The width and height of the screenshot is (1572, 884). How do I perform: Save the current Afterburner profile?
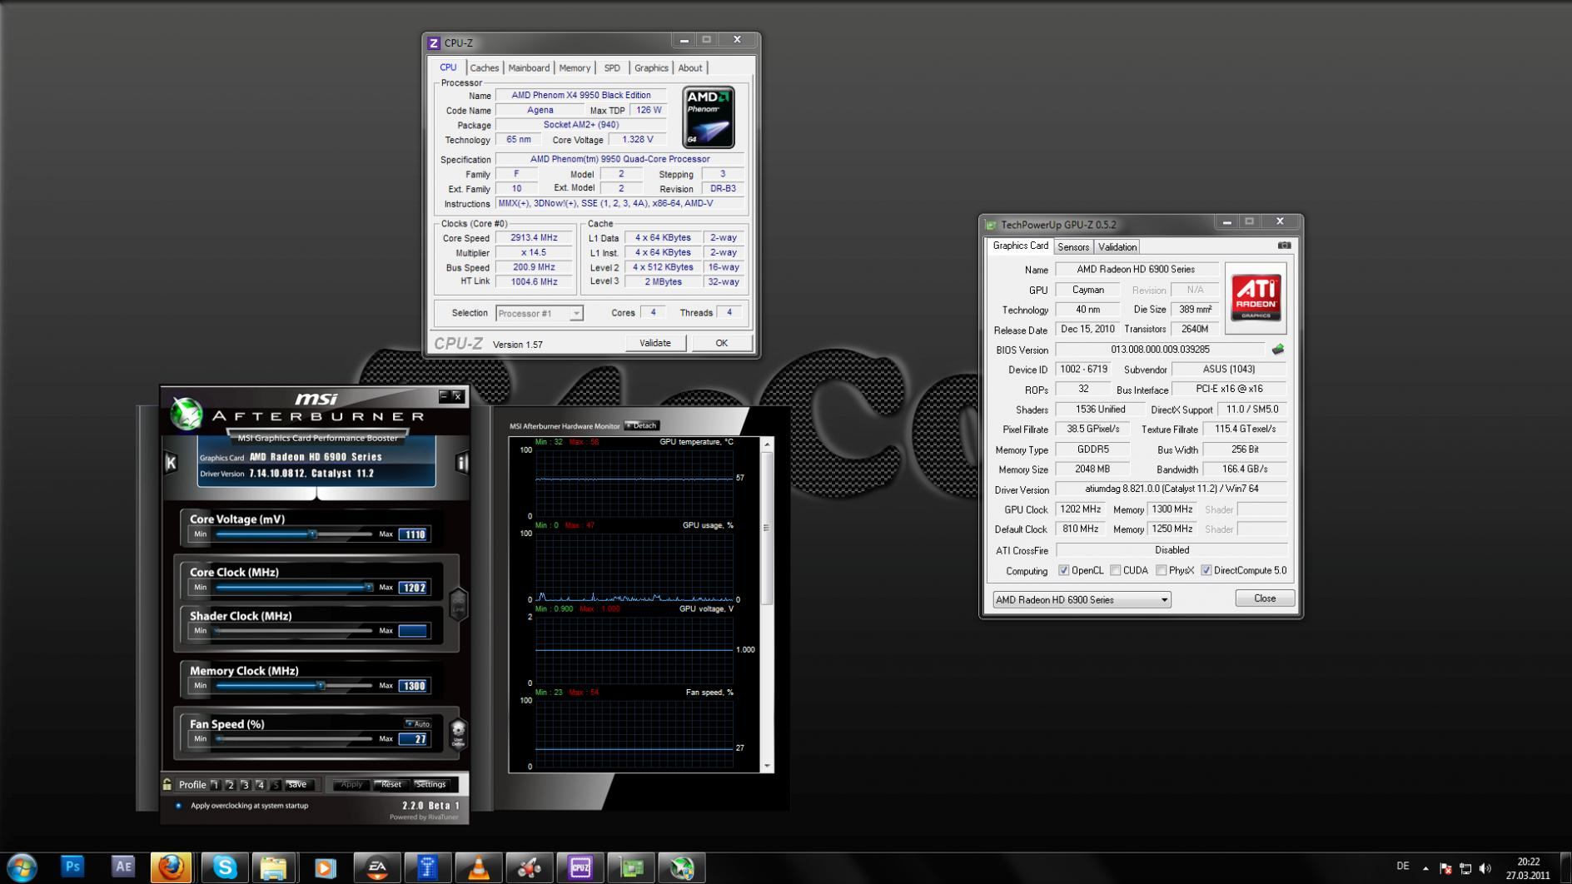297,784
